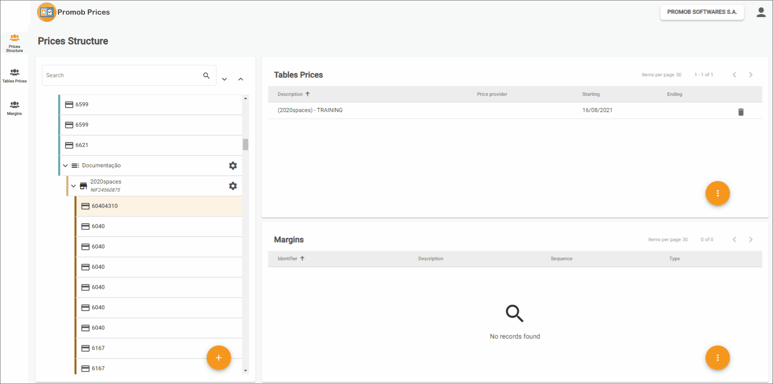Collapse all tree items with up chevron
Viewport: 773px width, 384px height.
(x=240, y=79)
